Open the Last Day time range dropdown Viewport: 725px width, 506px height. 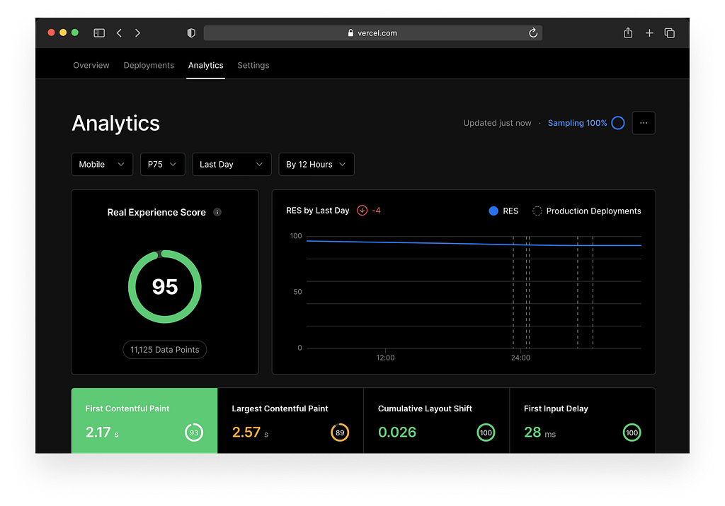[232, 165]
